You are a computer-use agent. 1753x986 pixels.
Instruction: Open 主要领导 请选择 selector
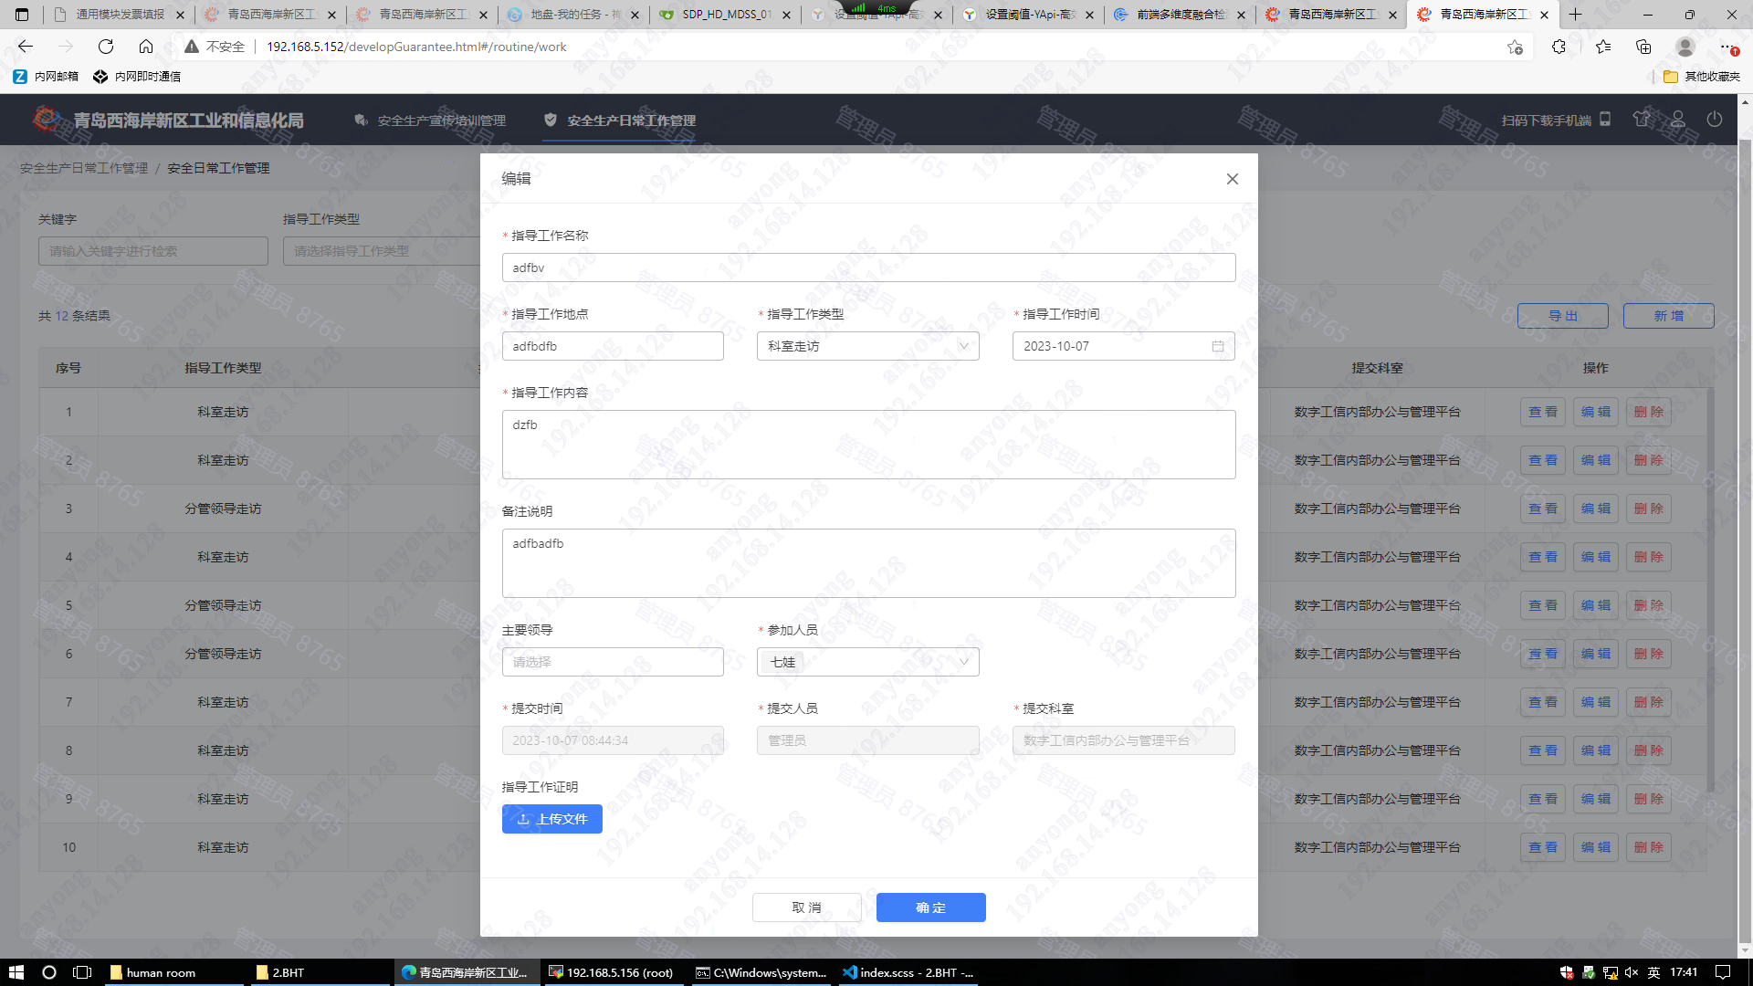tap(613, 662)
